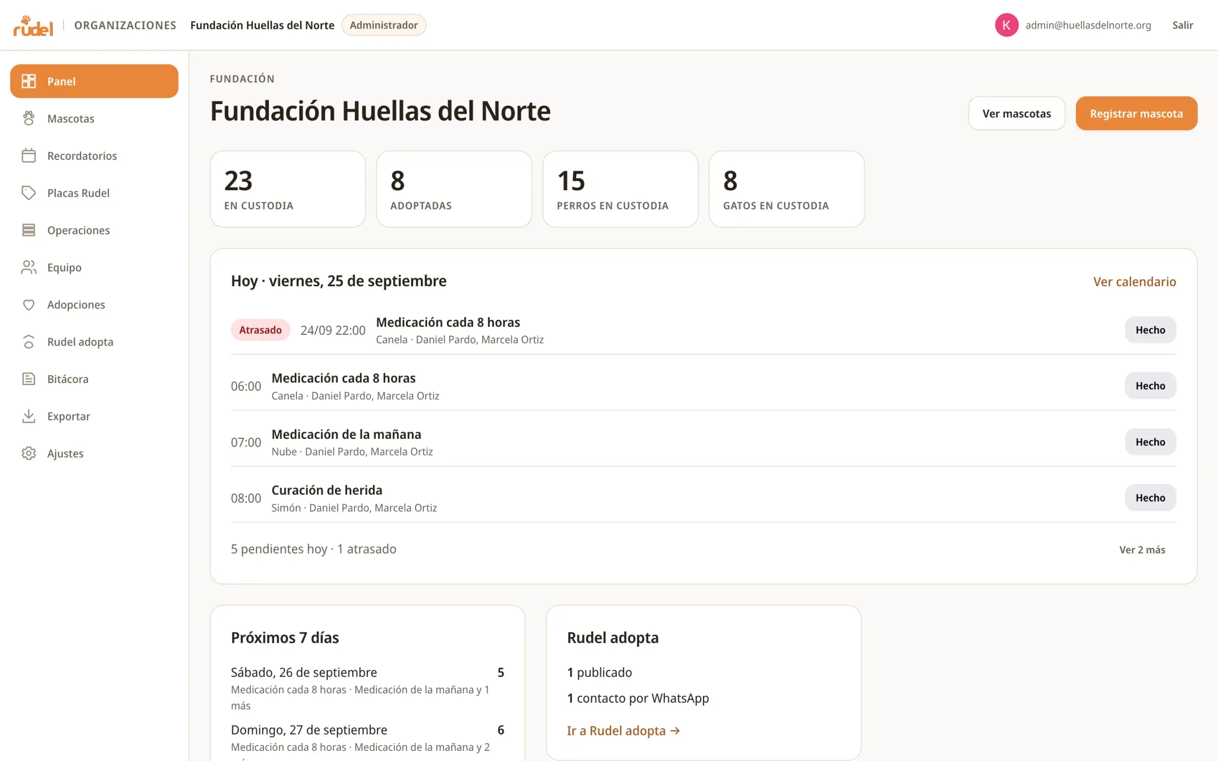This screenshot has height=761, width=1218.
Task: Go to Recordatorios in sidebar
Action: (x=94, y=155)
